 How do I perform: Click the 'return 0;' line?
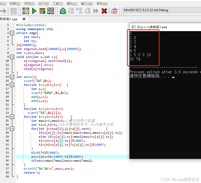click(x=32, y=173)
